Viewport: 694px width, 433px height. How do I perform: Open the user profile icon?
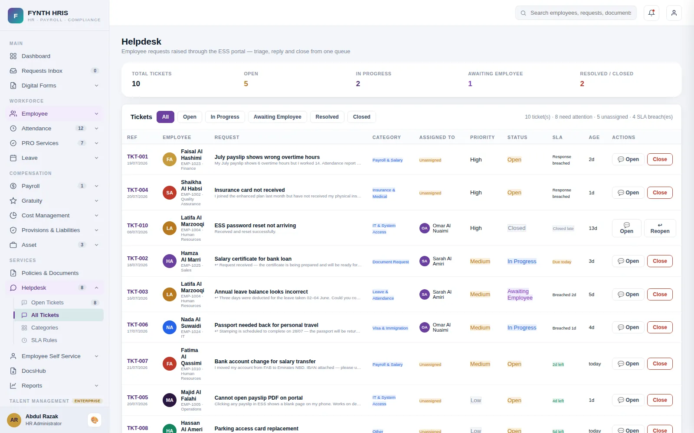click(674, 13)
